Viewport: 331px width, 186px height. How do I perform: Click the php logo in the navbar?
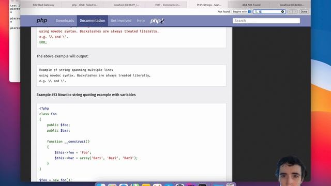click(42, 21)
